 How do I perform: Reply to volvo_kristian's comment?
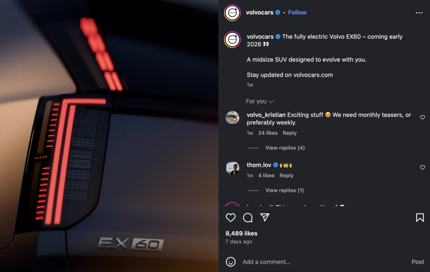coord(290,133)
